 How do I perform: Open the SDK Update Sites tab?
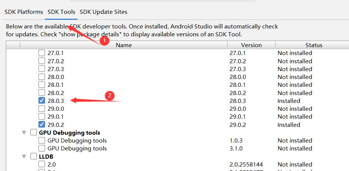tap(103, 12)
